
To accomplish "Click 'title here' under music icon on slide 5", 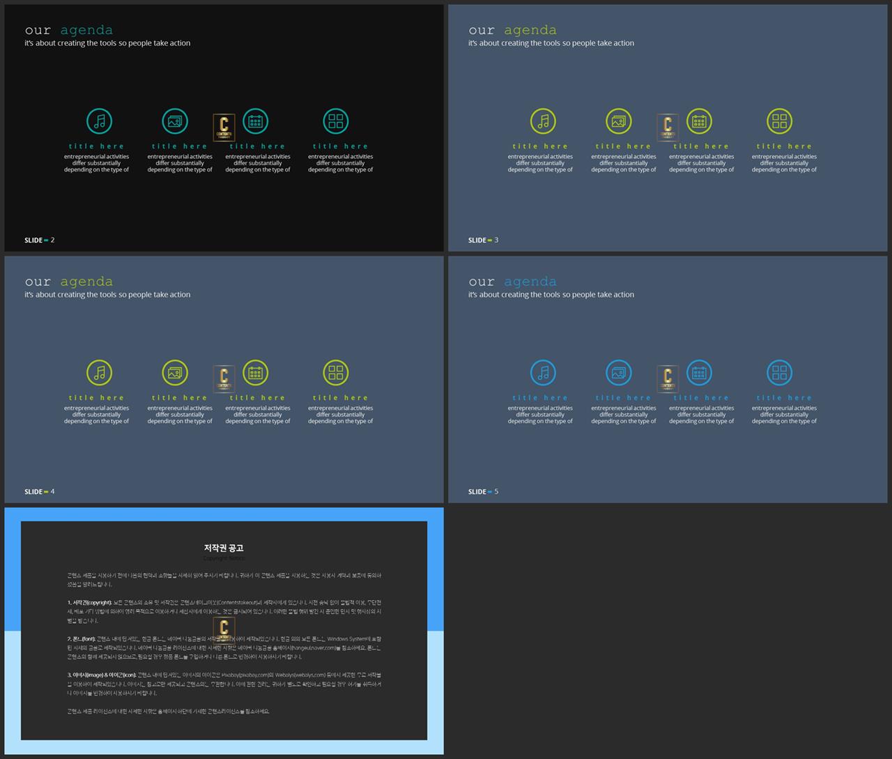I will [x=540, y=398].
